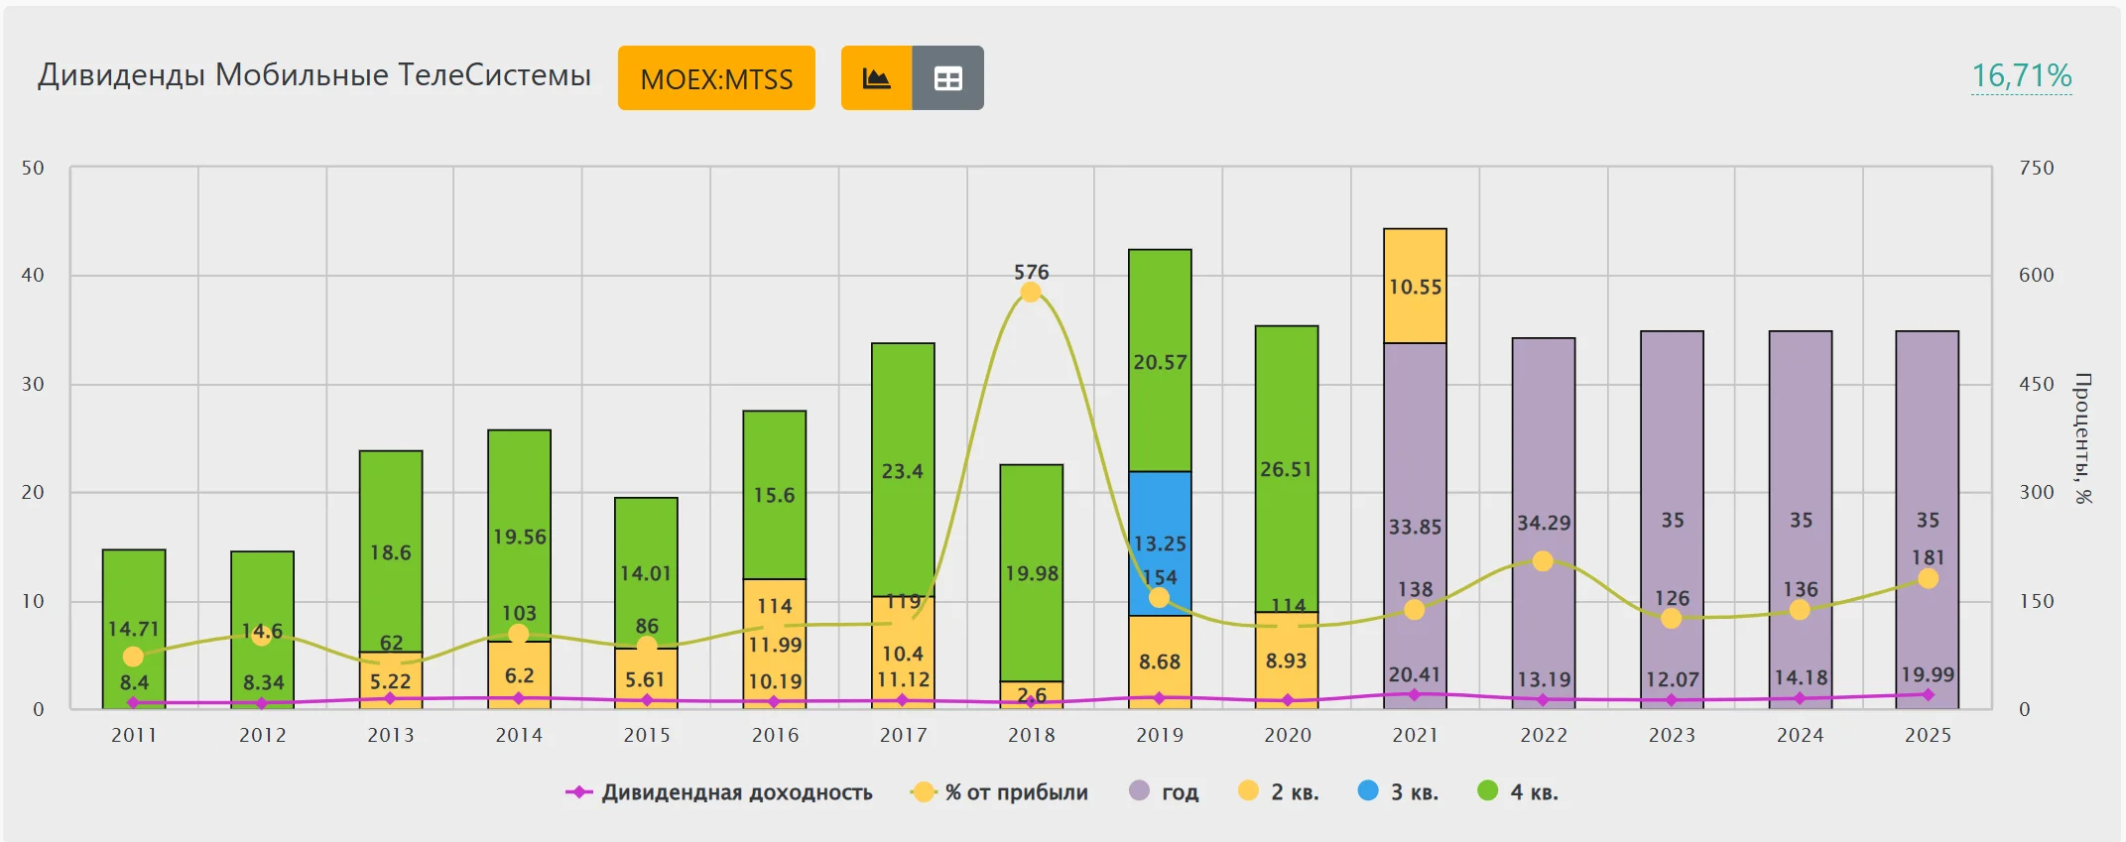Click the yellow 8.93 segment in 2020
This screenshot has height=842, width=2126.
[x=1287, y=661]
